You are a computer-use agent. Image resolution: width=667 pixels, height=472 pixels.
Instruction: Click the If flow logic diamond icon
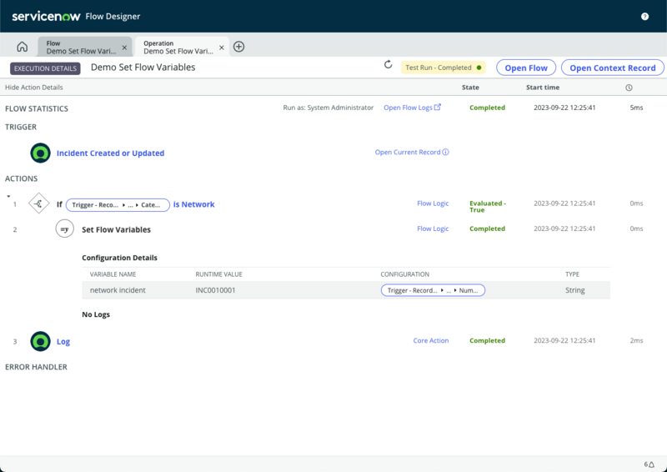pos(38,203)
